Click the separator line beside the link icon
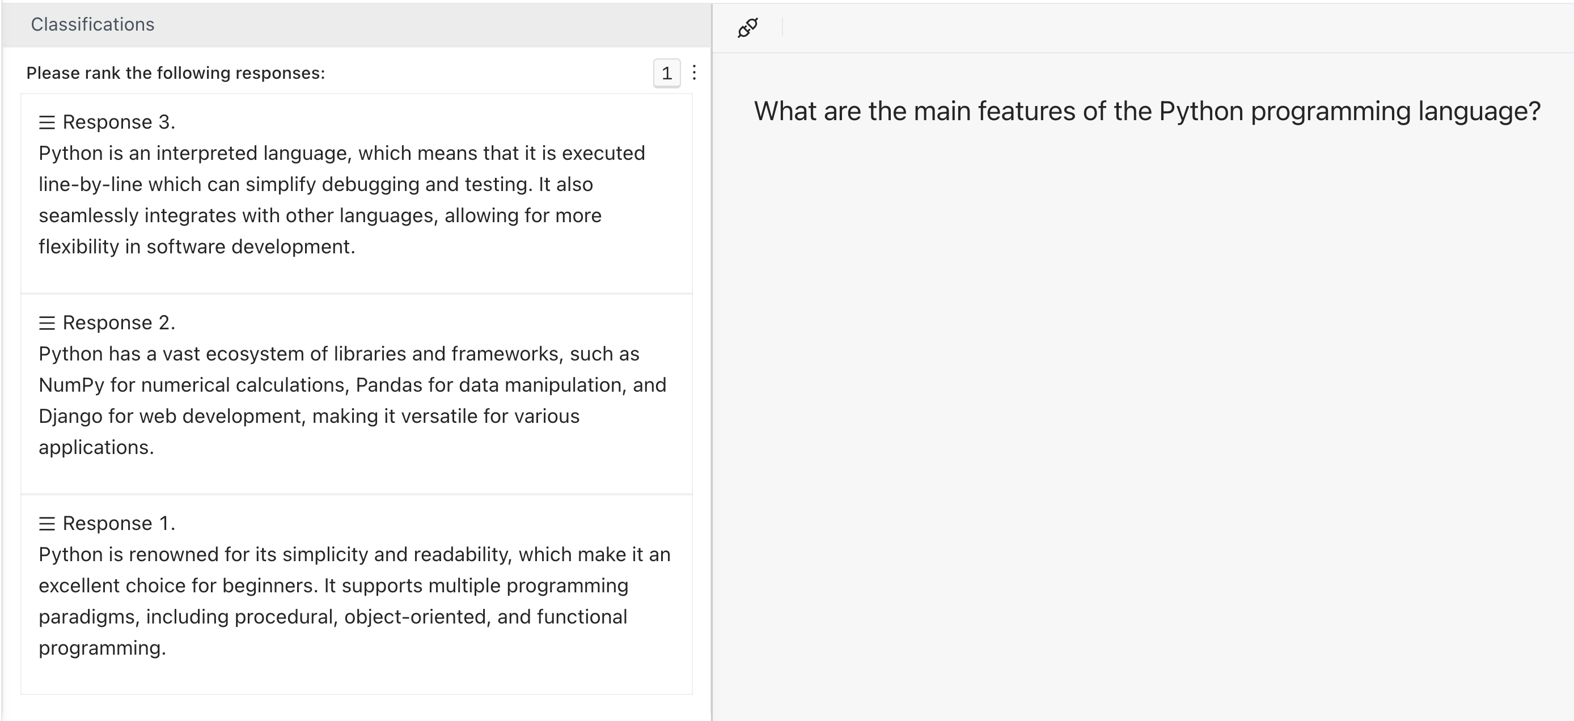 782,28
